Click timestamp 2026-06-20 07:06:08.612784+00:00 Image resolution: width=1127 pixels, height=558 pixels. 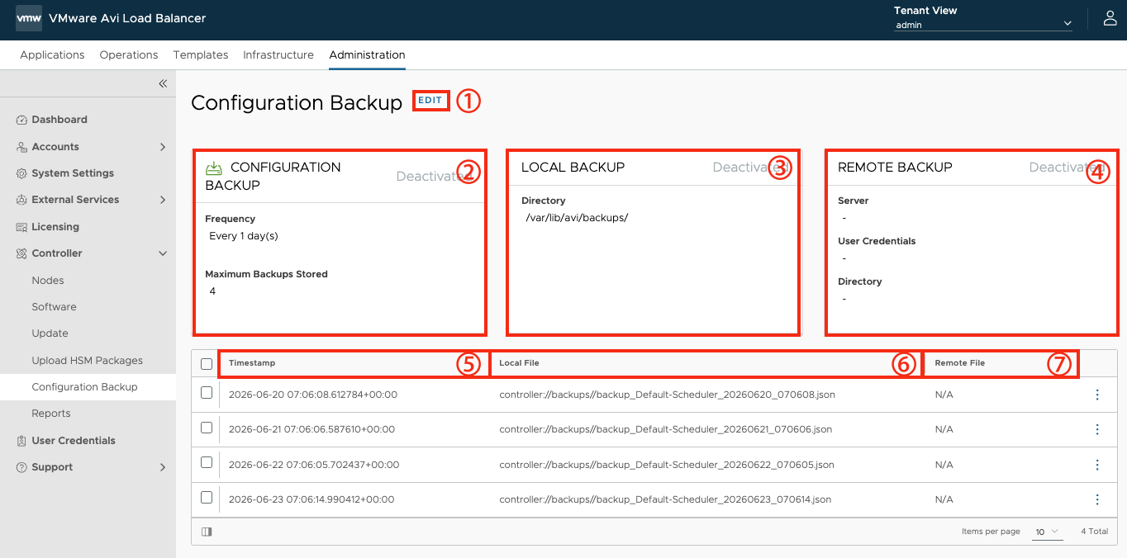[x=313, y=395]
